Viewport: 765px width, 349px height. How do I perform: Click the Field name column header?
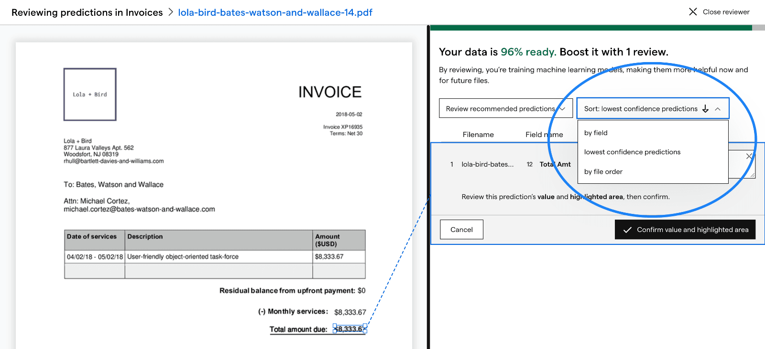(x=544, y=135)
